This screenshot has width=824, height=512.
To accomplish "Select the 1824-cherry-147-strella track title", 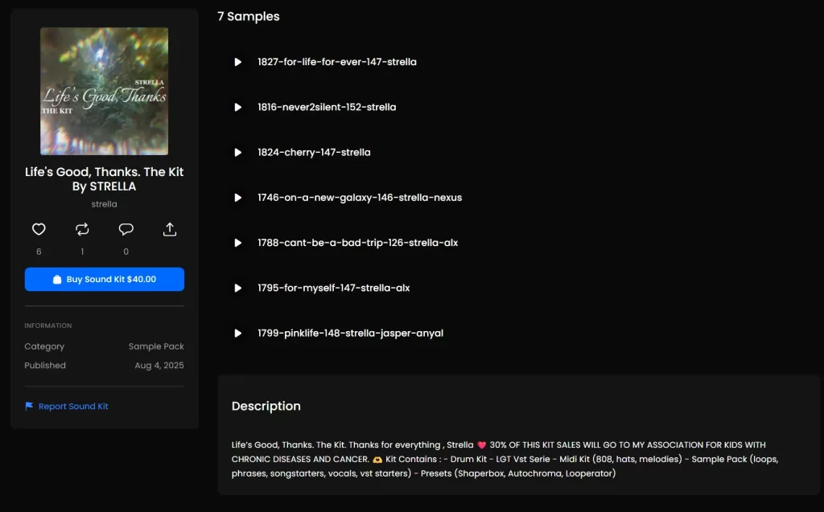I will point(314,152).
